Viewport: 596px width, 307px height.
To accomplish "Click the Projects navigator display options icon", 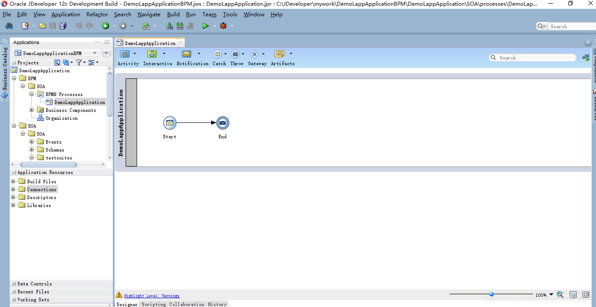I will [x=91, y=63].
